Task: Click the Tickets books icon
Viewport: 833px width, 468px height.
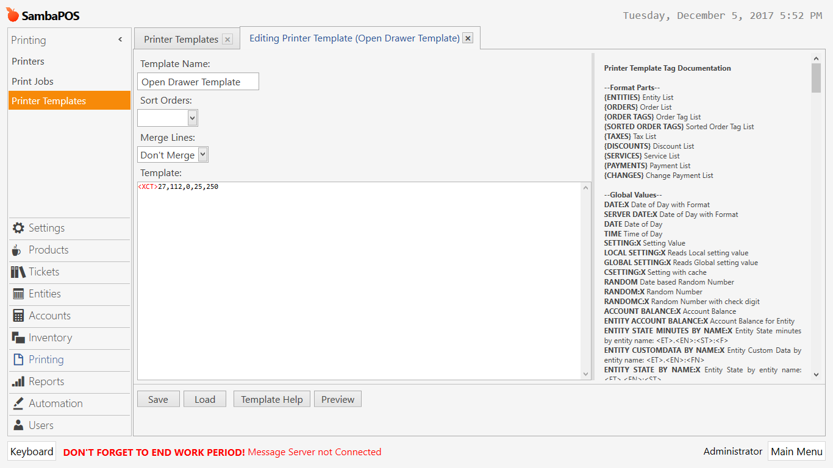Action: pos(18,272)
